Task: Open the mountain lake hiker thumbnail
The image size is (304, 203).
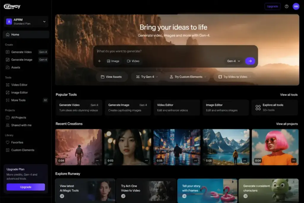Action: click(226, 147)
